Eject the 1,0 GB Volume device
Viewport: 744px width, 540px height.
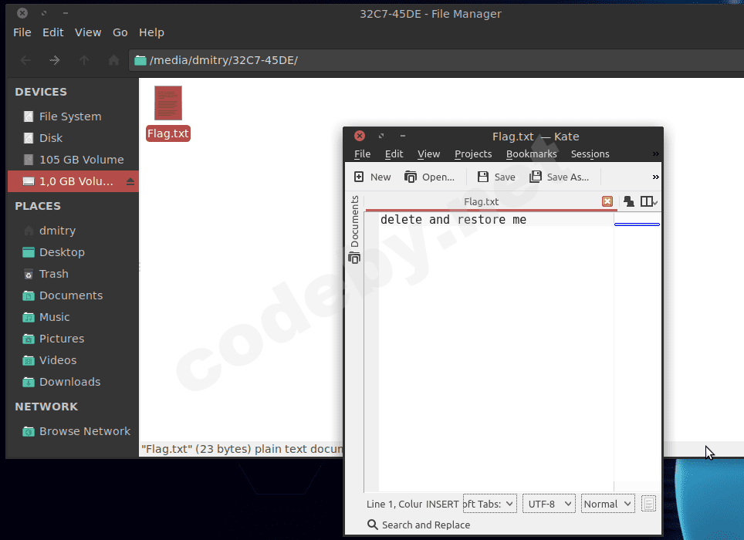click(x=127, y=181)
